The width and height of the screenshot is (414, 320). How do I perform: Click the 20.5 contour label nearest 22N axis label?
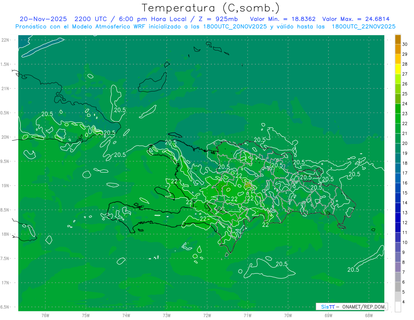[47, 114]
